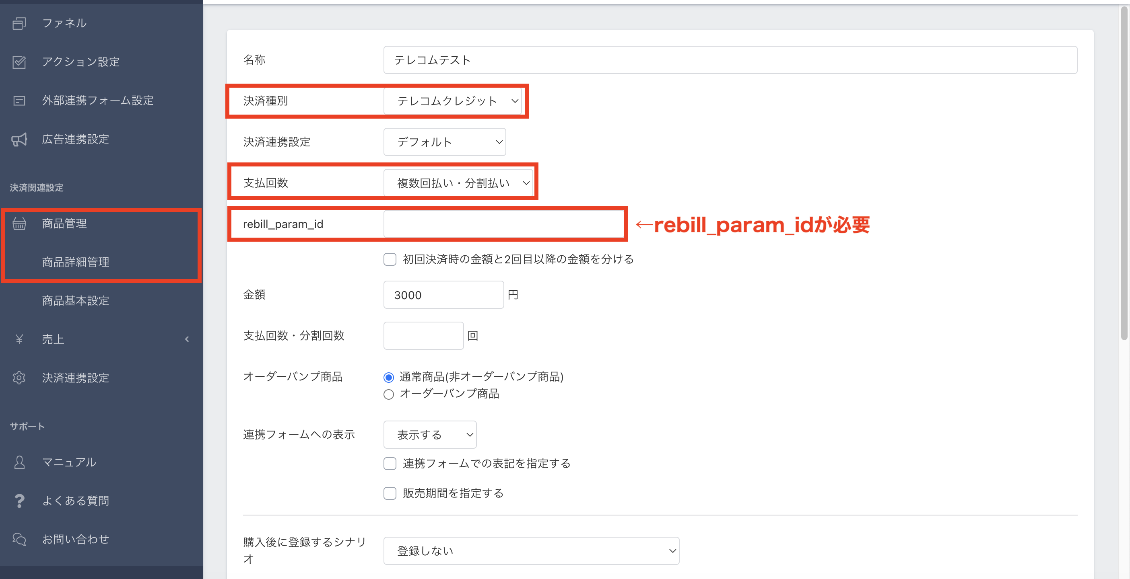
Task: Open 購入後に登録するシナリオ dropdown
Action: [x=531, y=551]
